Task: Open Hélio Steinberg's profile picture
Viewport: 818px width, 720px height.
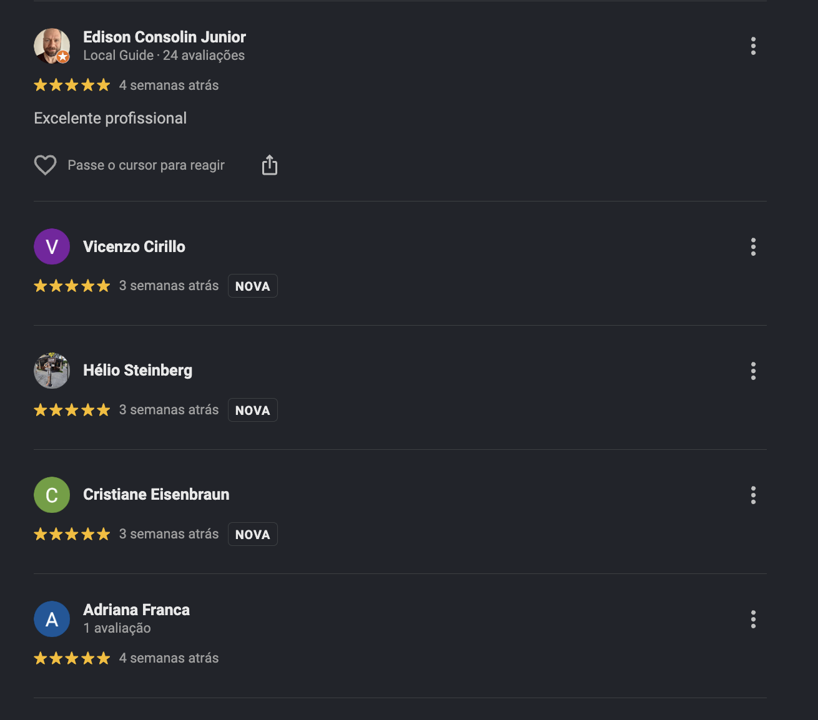Action: click(x=52, y=371)
